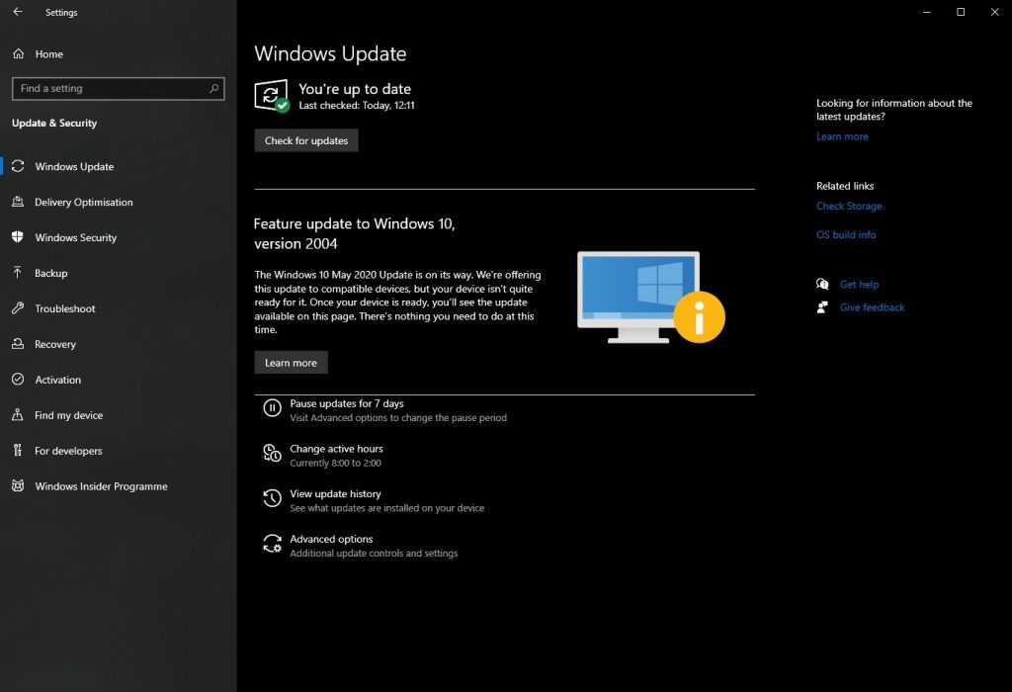Click the Find my device person icon
Image resolution: width=1012 pixels, height=692 pixels.
pyautogui.click(x=18, y=414)
